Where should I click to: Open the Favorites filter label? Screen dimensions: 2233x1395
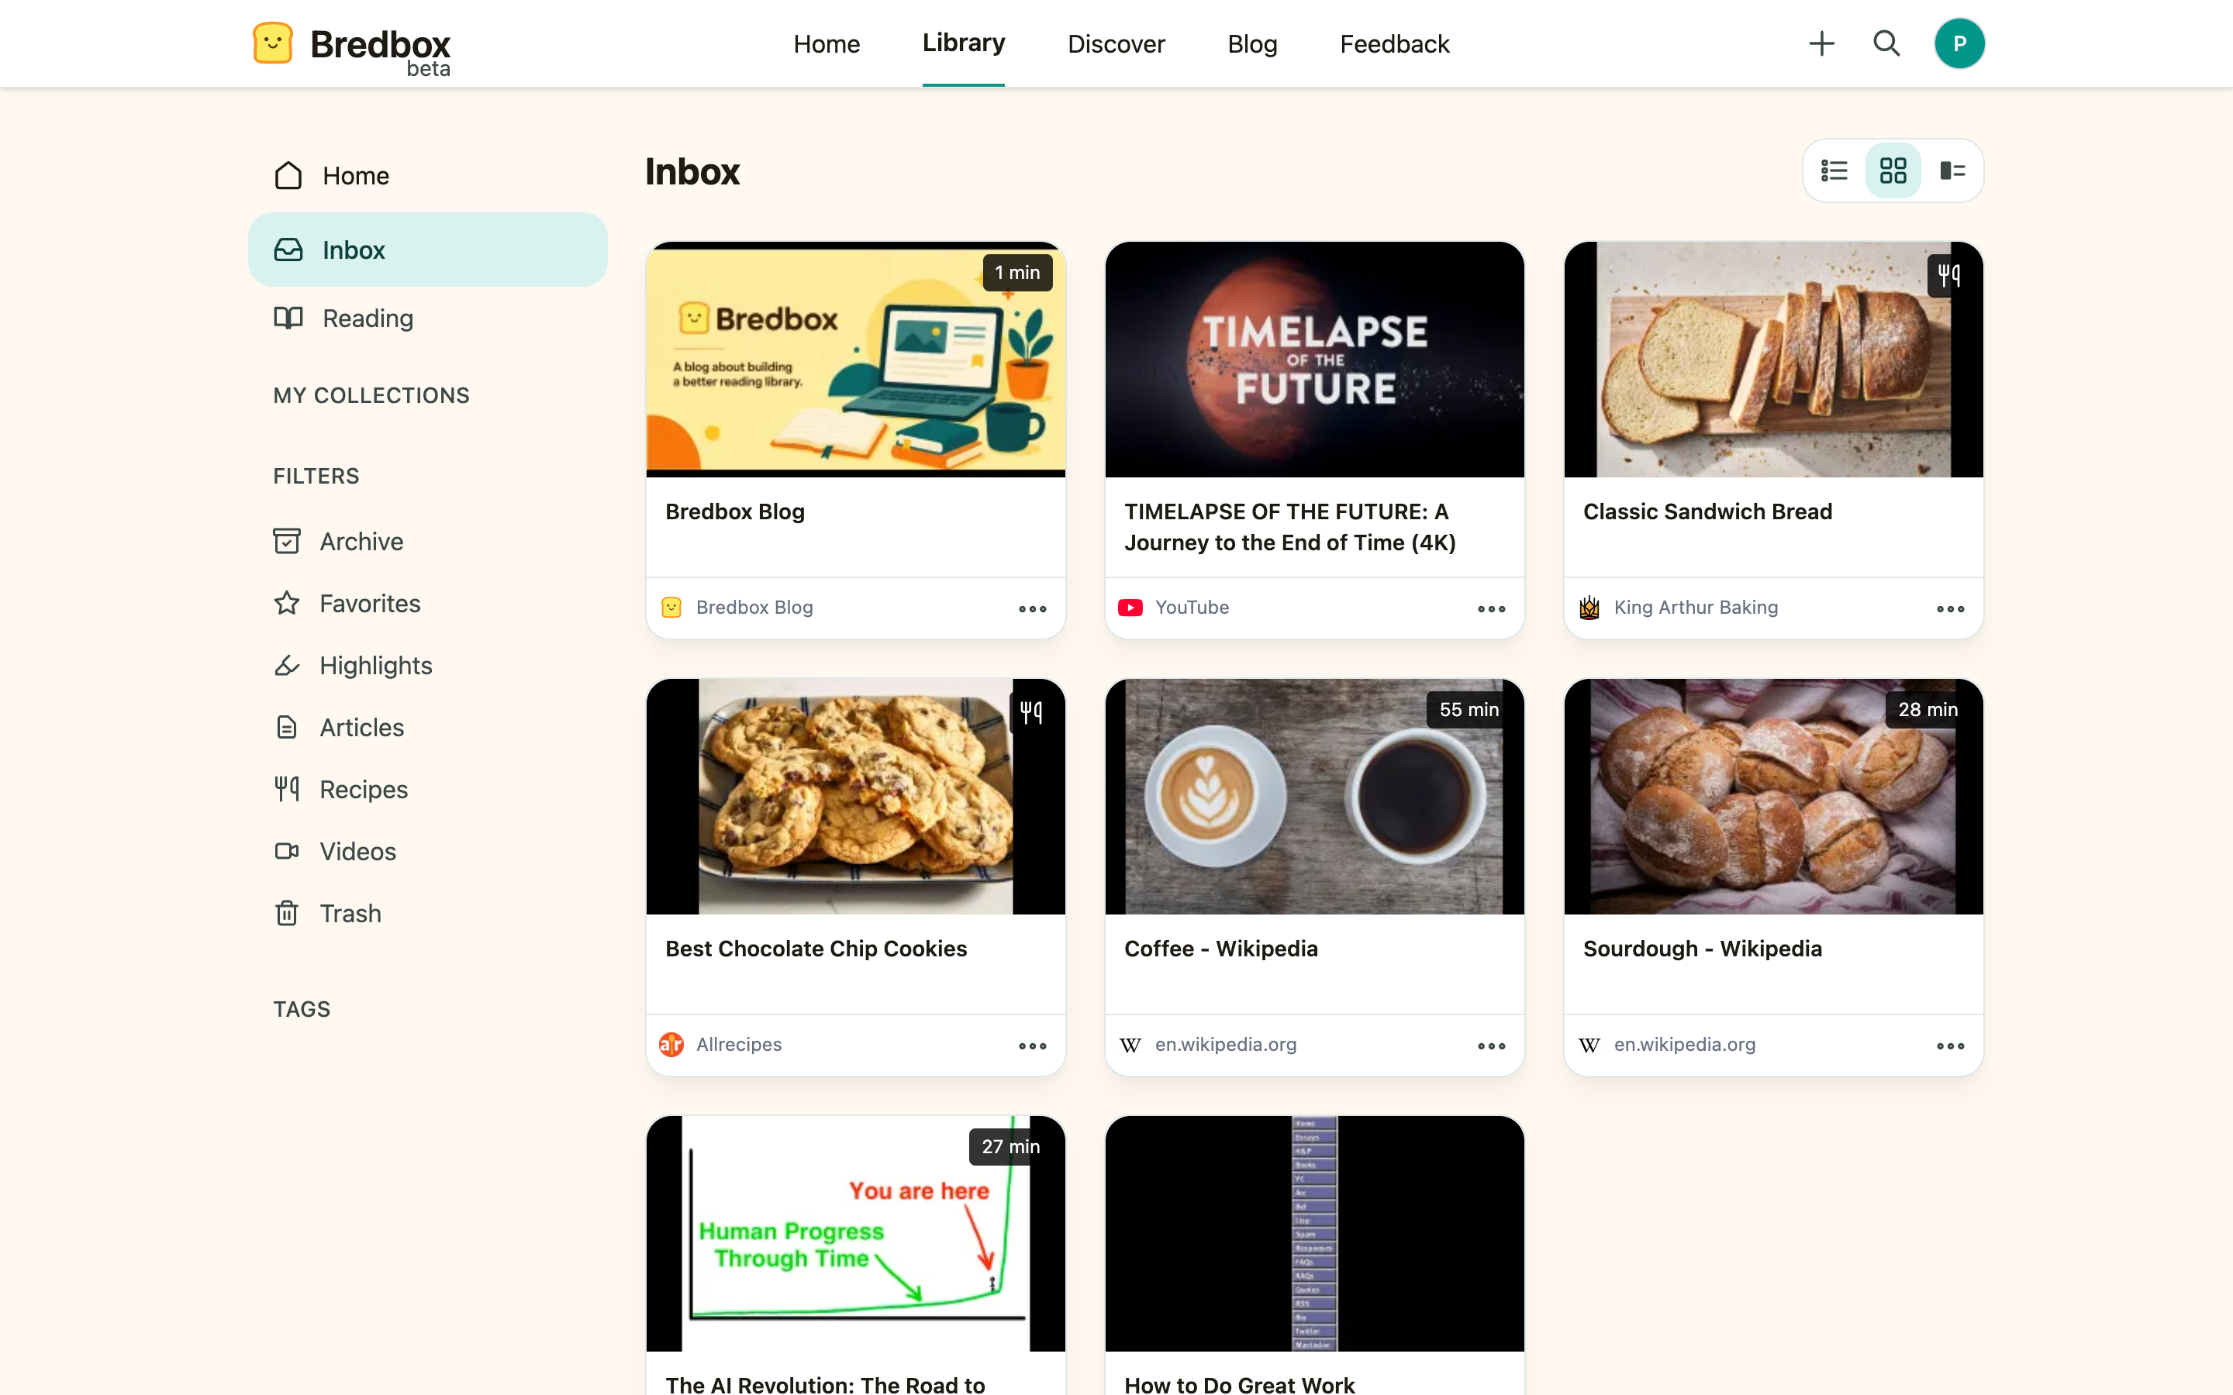coord(369,604)
